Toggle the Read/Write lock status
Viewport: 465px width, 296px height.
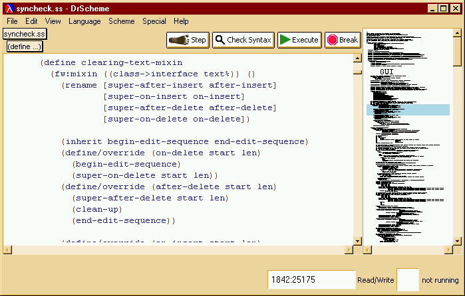tap(375, 280)
